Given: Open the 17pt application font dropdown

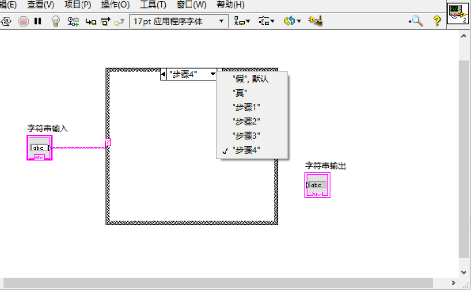Looking at the screenshot, I should (x=179, y=22).
